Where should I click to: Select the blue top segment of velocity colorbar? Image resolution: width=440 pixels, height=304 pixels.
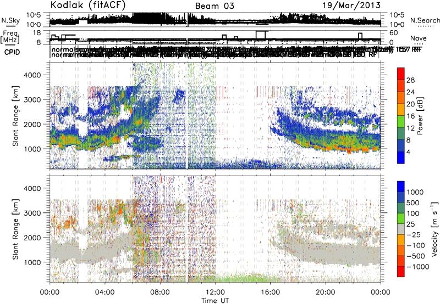401,187
